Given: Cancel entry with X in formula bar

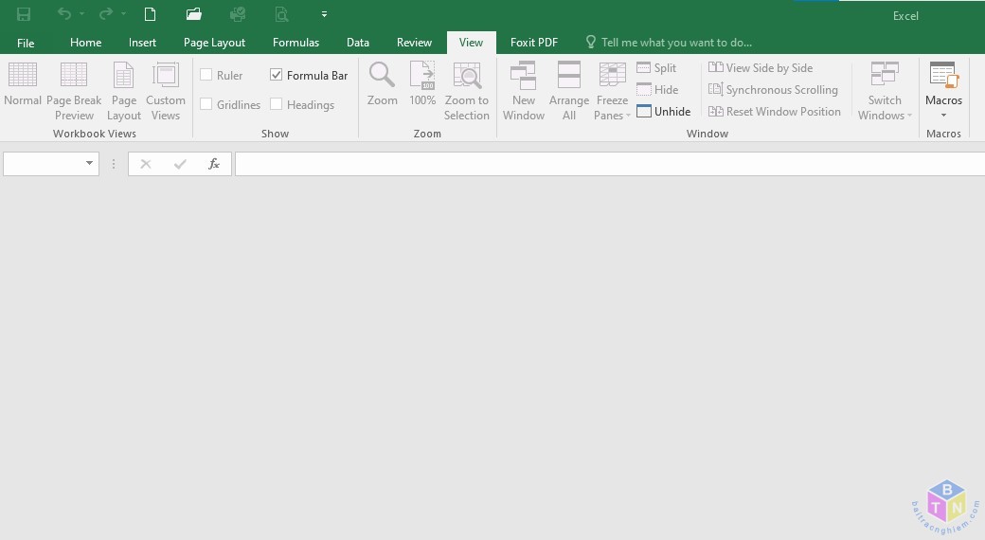Looking at the screenshot, I should [x=146, y=164].
